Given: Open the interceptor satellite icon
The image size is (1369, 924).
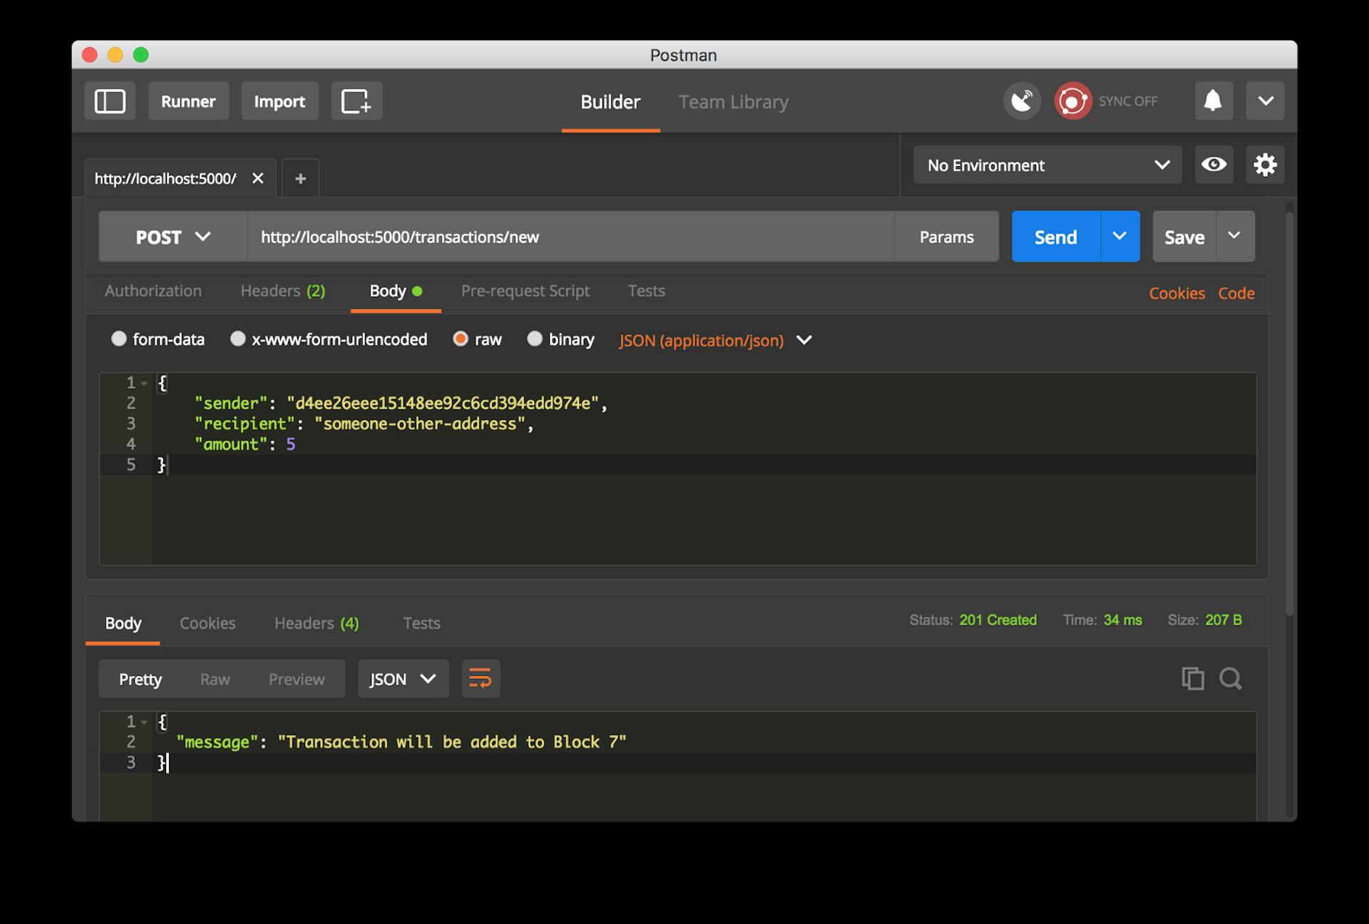Looking at the screenshot, I should tap(1022, 101).
